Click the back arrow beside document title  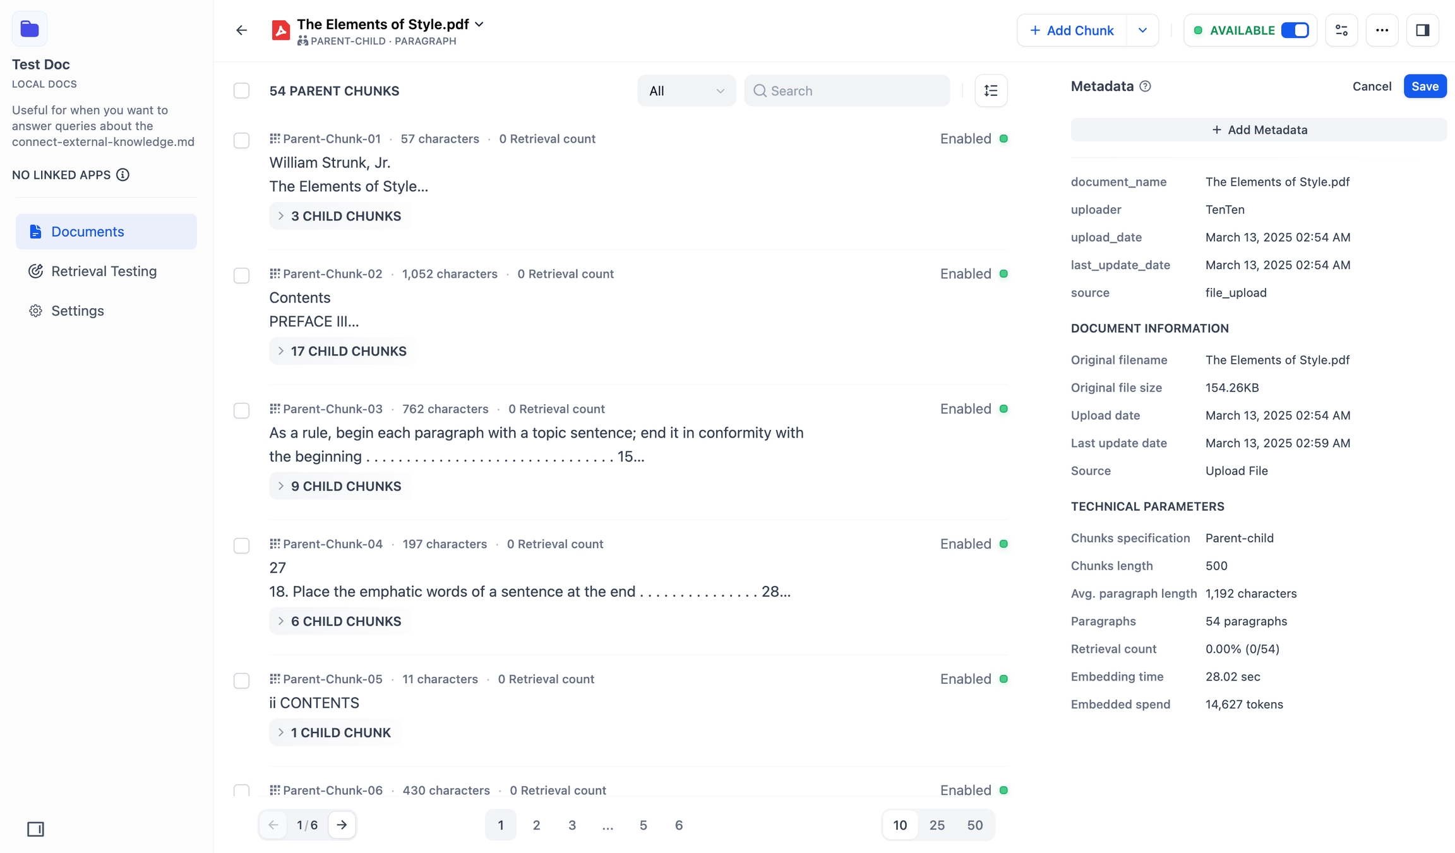pyautogui.click(x=241, y=30)
